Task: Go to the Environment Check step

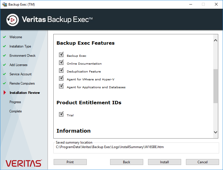Action: 22,56
